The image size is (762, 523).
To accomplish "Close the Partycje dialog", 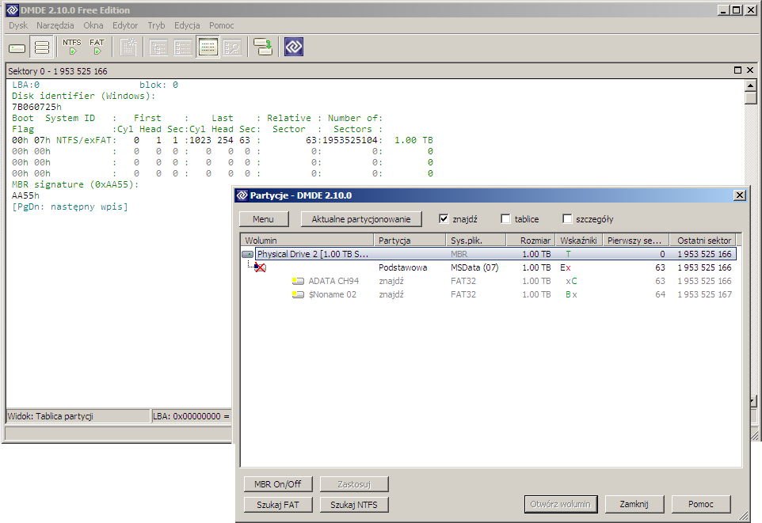I will [739, 195].
